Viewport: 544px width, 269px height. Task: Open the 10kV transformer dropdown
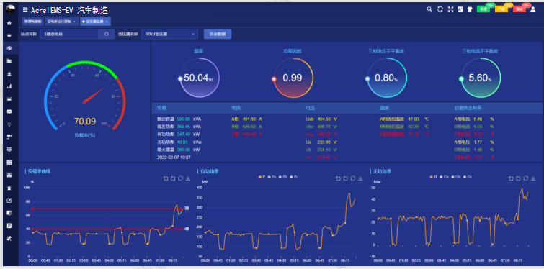point(169,34)
